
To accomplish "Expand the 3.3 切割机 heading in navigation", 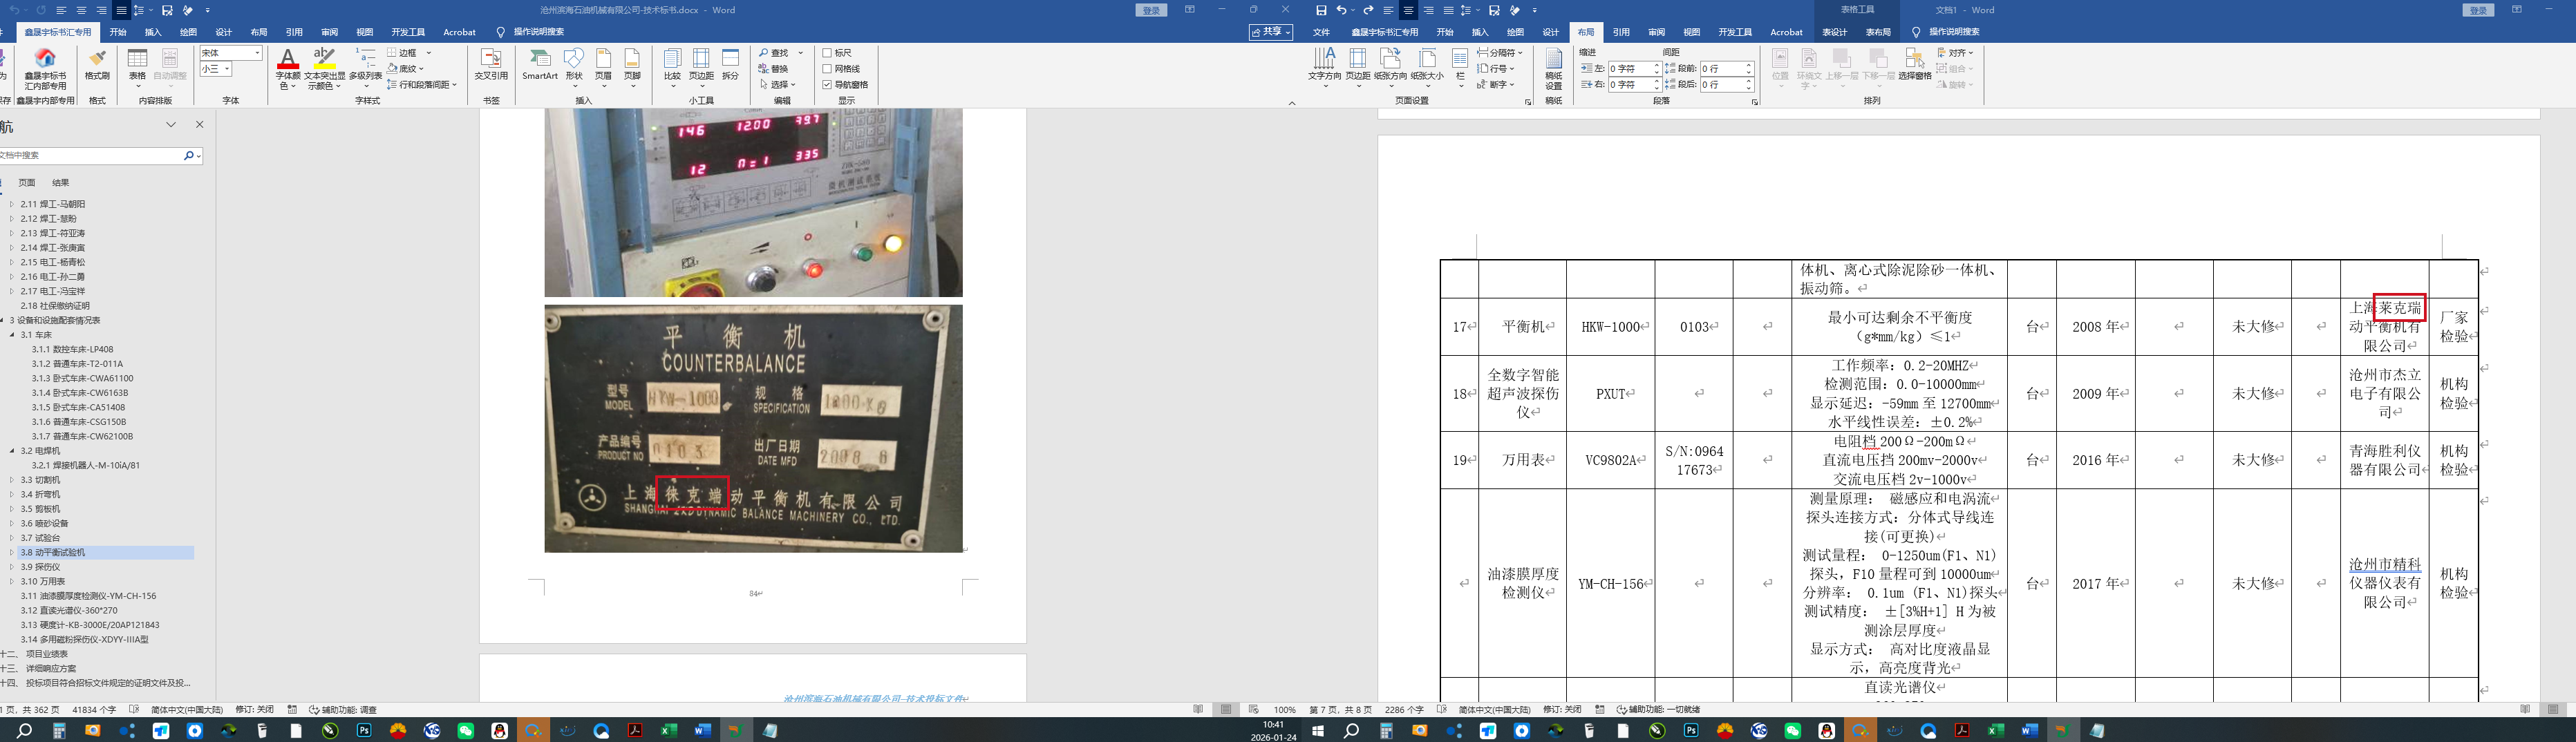I will click(x=12, y=480).
